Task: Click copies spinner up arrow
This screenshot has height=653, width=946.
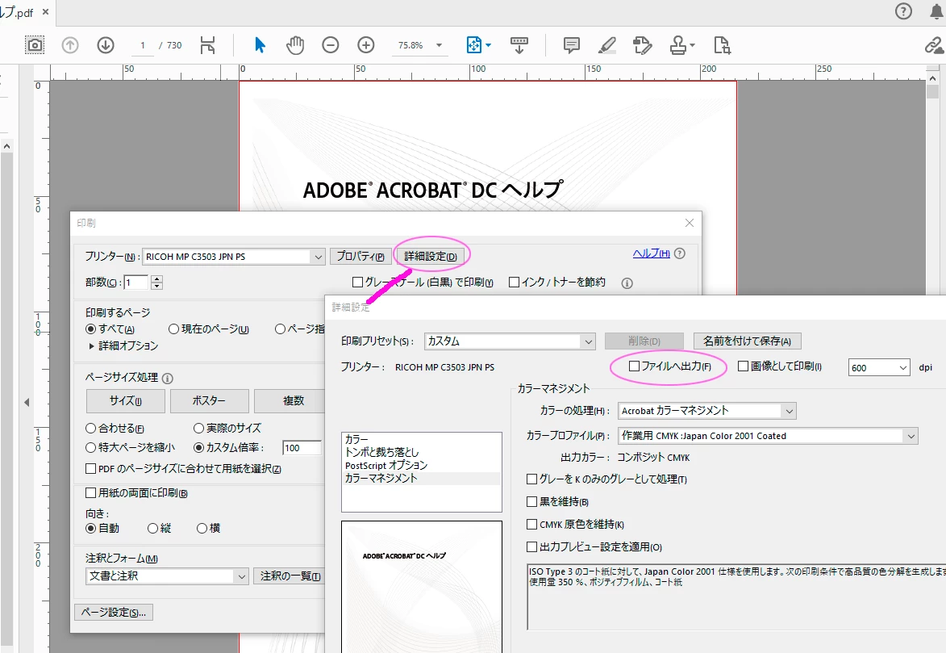Action: (157, 279)
